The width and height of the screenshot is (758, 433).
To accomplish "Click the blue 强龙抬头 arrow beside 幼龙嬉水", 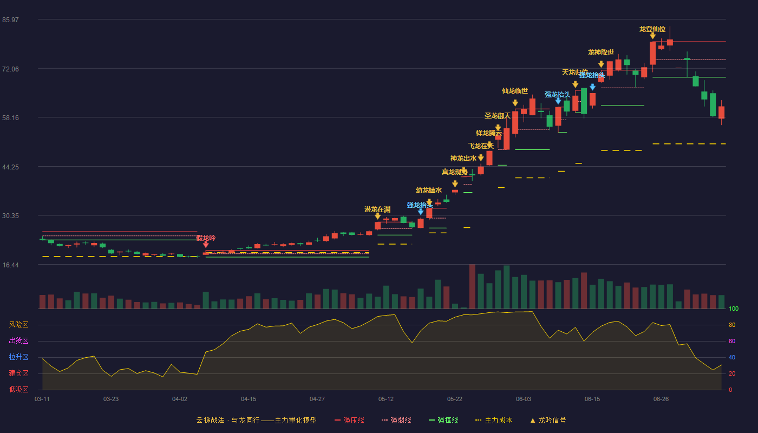I will 421,212.
